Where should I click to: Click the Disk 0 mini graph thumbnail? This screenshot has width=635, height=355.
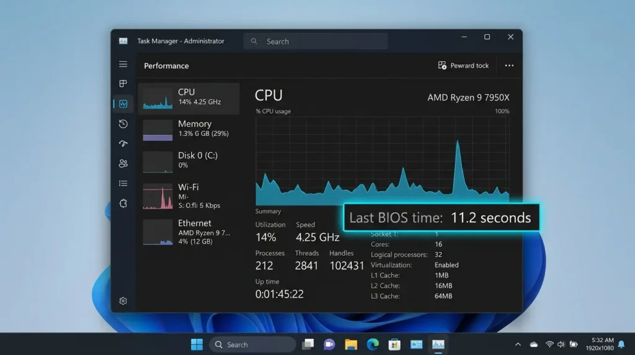(158, 162)
